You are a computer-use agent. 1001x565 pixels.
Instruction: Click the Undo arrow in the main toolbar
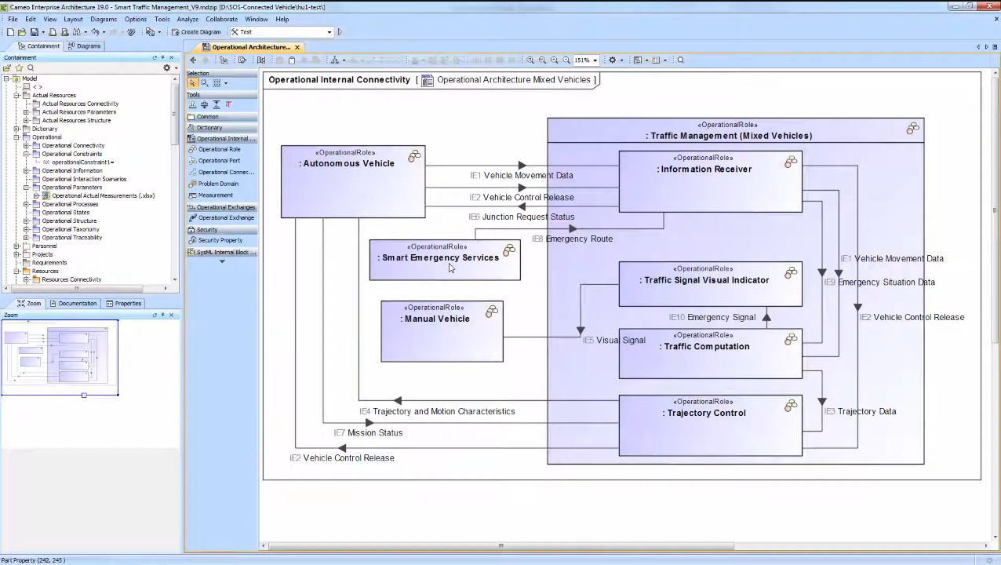click(96, 32)
